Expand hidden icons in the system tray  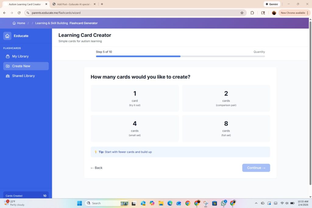[x=256, y=203]
